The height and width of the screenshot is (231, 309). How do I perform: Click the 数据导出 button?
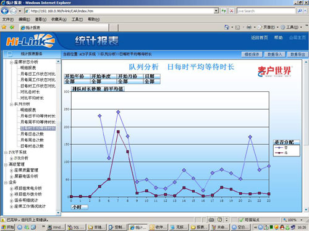[x=297, y=54]
